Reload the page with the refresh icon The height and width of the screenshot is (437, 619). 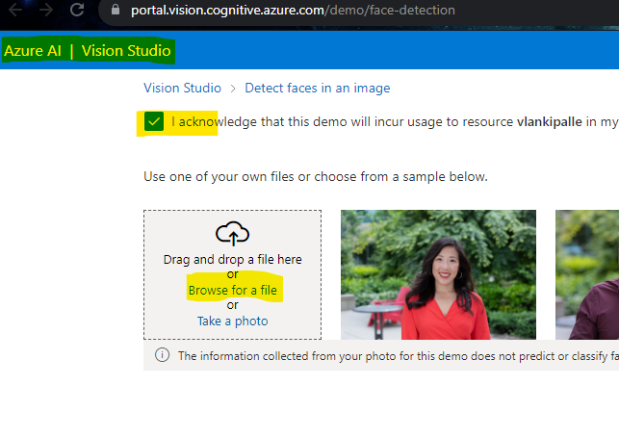point(77,10)
